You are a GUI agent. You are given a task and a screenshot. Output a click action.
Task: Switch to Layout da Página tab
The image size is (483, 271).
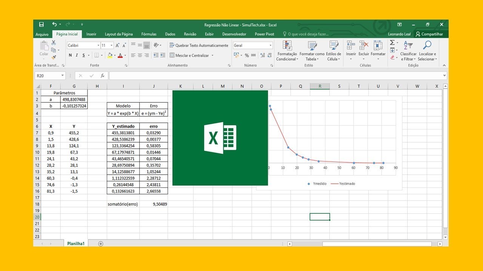(x=119, y=34)
